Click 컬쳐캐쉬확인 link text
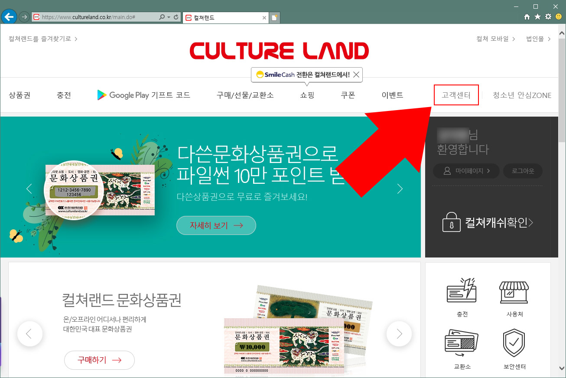 pos(499,223)
